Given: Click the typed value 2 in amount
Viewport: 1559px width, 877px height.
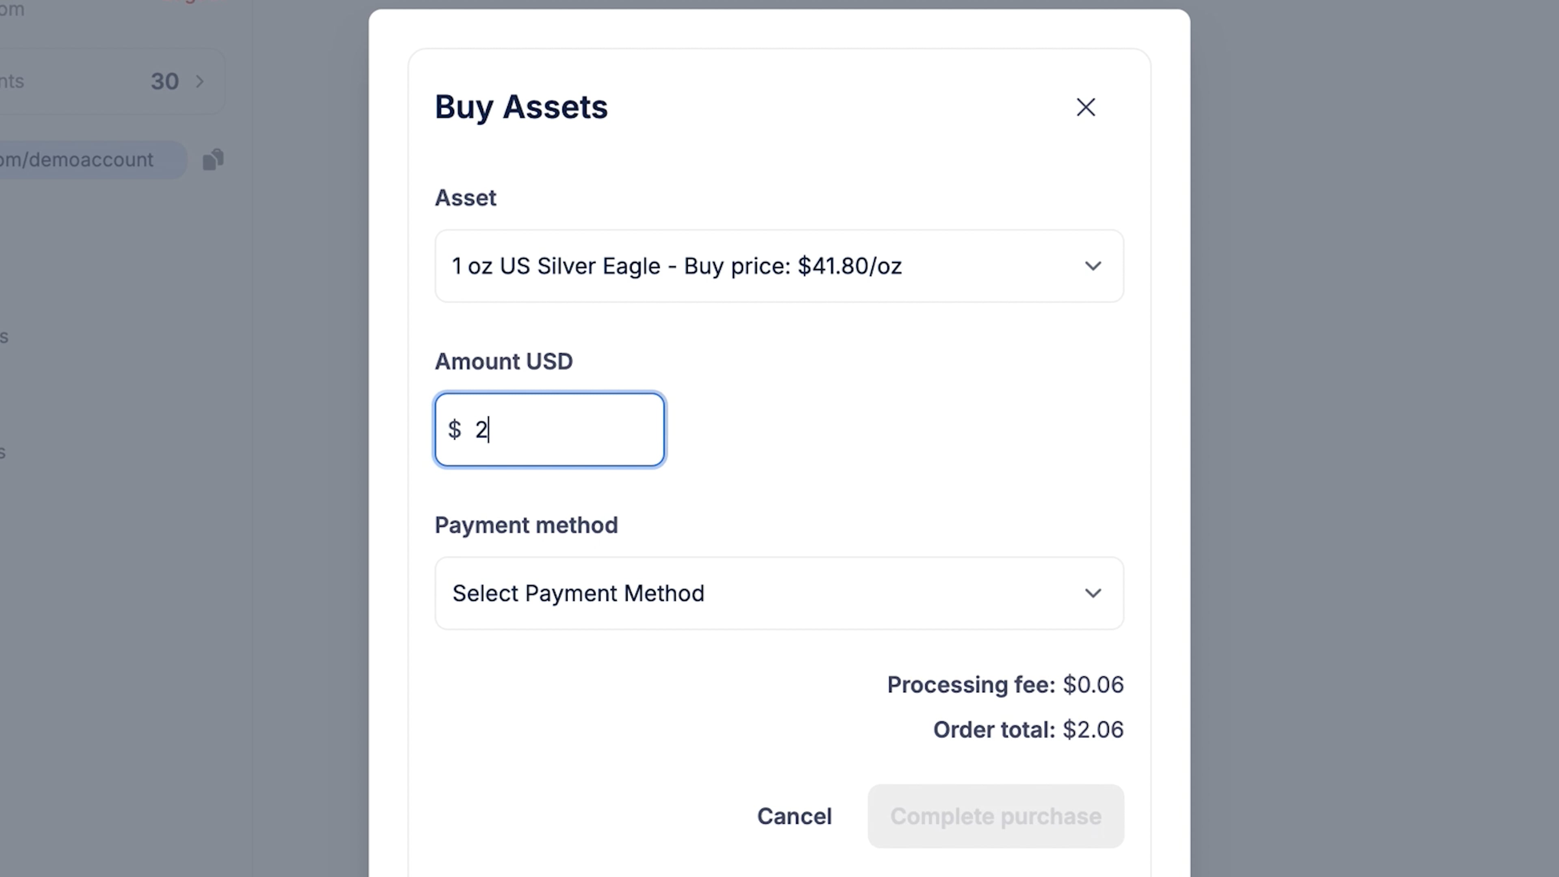Looking at the screenshot, I should pos(481,430).
